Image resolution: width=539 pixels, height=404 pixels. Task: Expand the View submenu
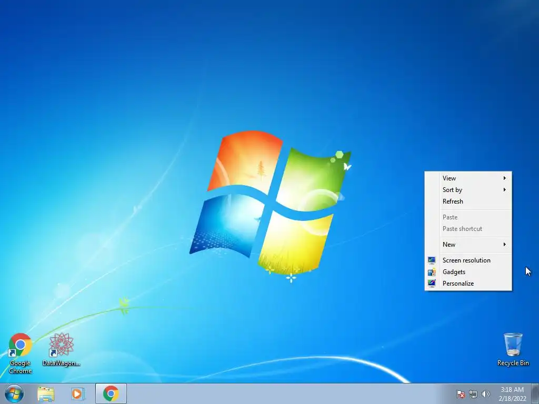tap(468, 178)
